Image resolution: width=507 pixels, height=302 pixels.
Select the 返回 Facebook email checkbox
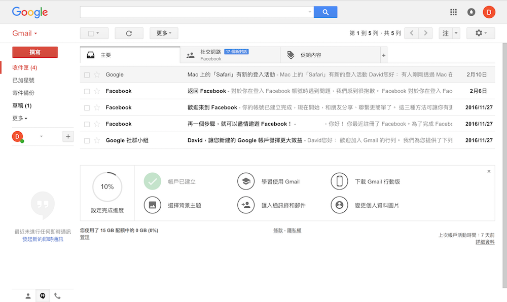point(87,91)
